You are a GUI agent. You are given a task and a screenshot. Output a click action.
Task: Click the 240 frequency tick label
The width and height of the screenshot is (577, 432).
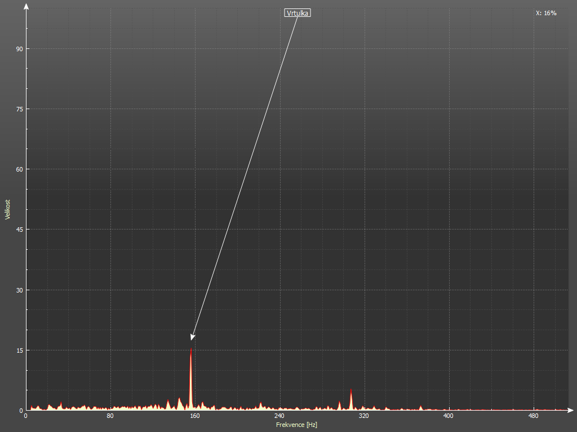pyautogui.click(x=279, y=416)
